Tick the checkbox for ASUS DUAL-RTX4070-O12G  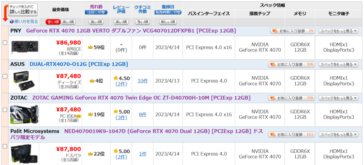click(x=5, y=76)
